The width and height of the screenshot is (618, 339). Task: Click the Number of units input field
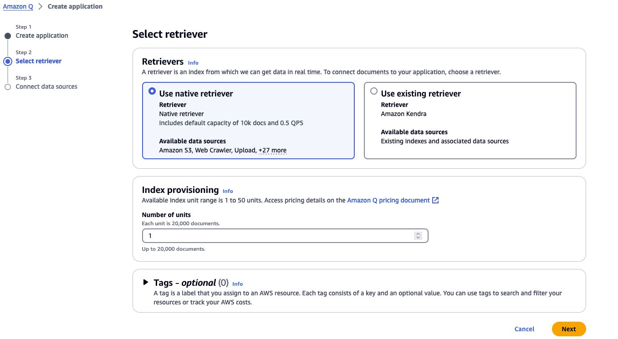285,236
